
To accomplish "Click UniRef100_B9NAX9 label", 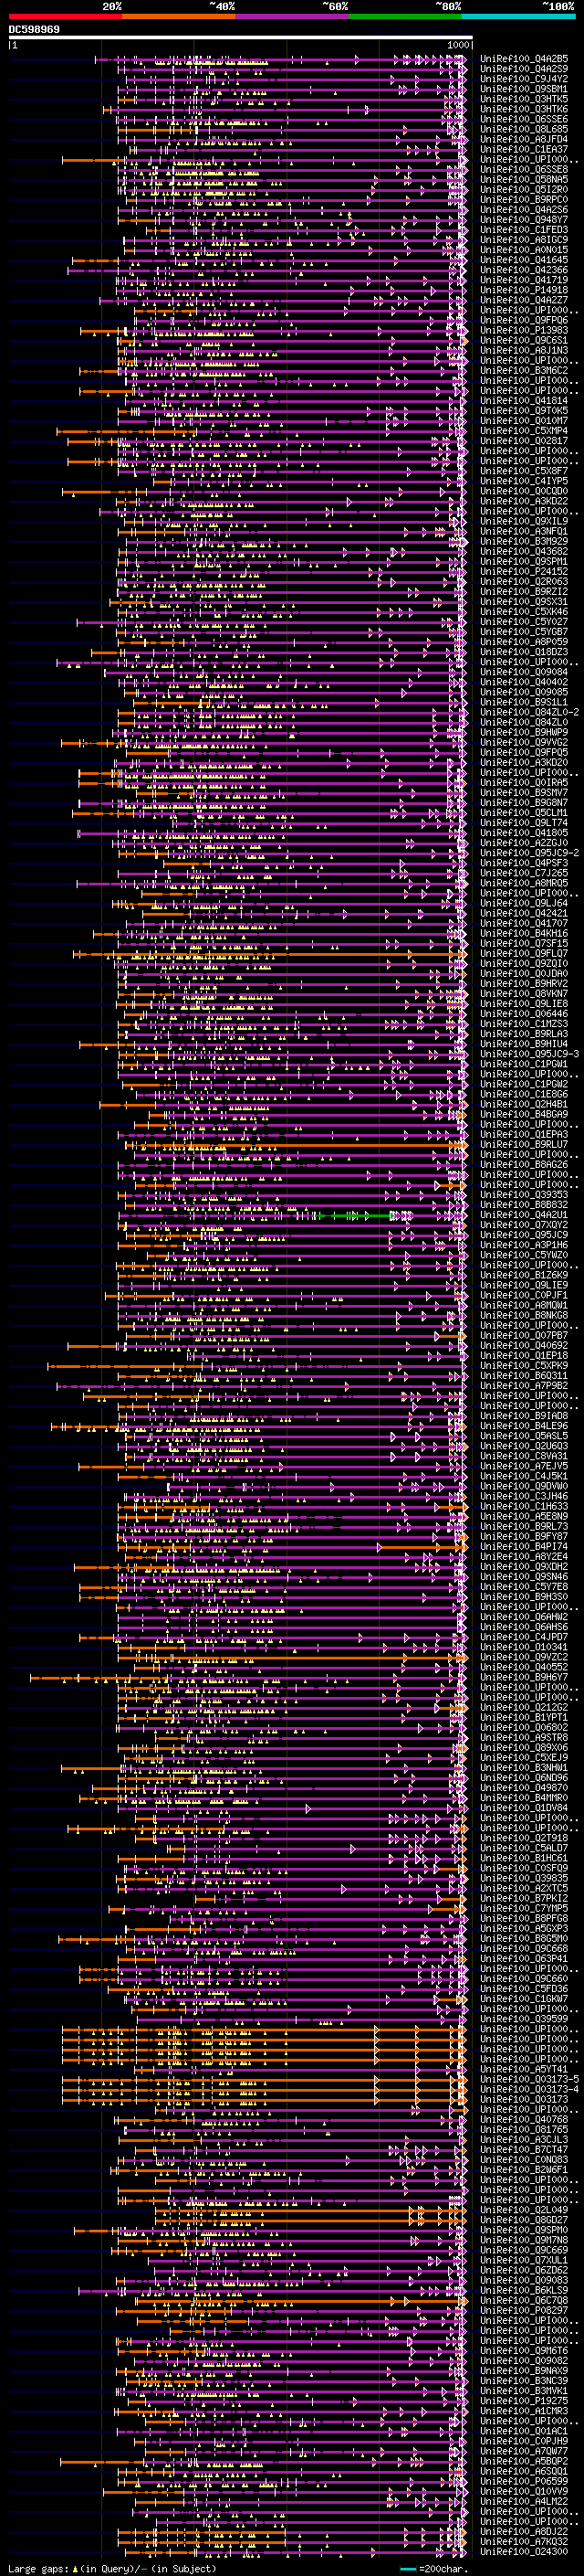I will (524, 2370).
